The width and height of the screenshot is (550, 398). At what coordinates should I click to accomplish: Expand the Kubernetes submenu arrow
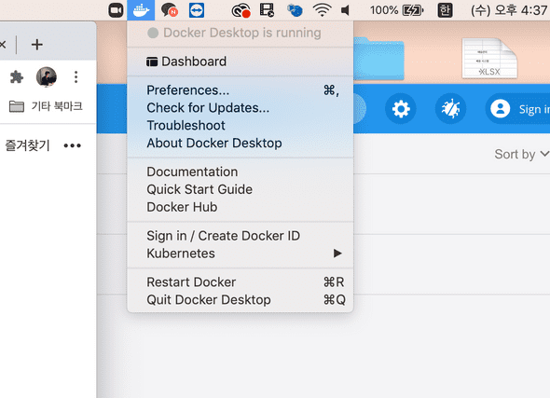[x=337, y=254]
